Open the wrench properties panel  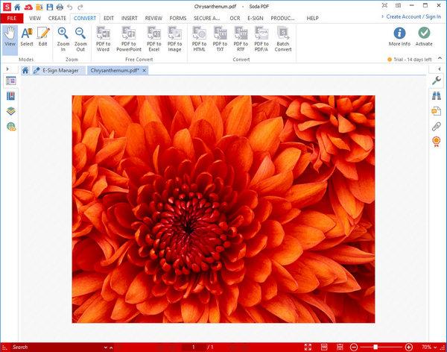(x=436, y=81)
